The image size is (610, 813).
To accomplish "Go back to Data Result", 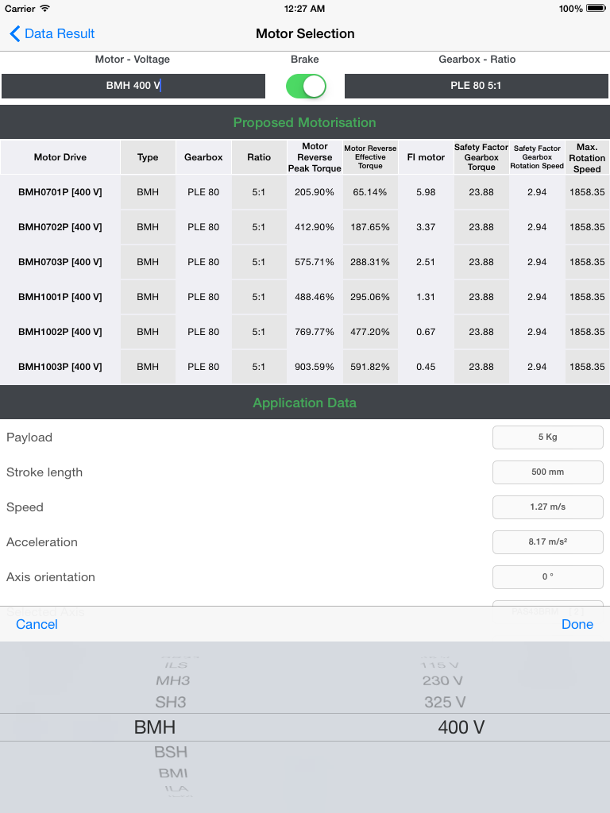I will (x=52, y=33).
